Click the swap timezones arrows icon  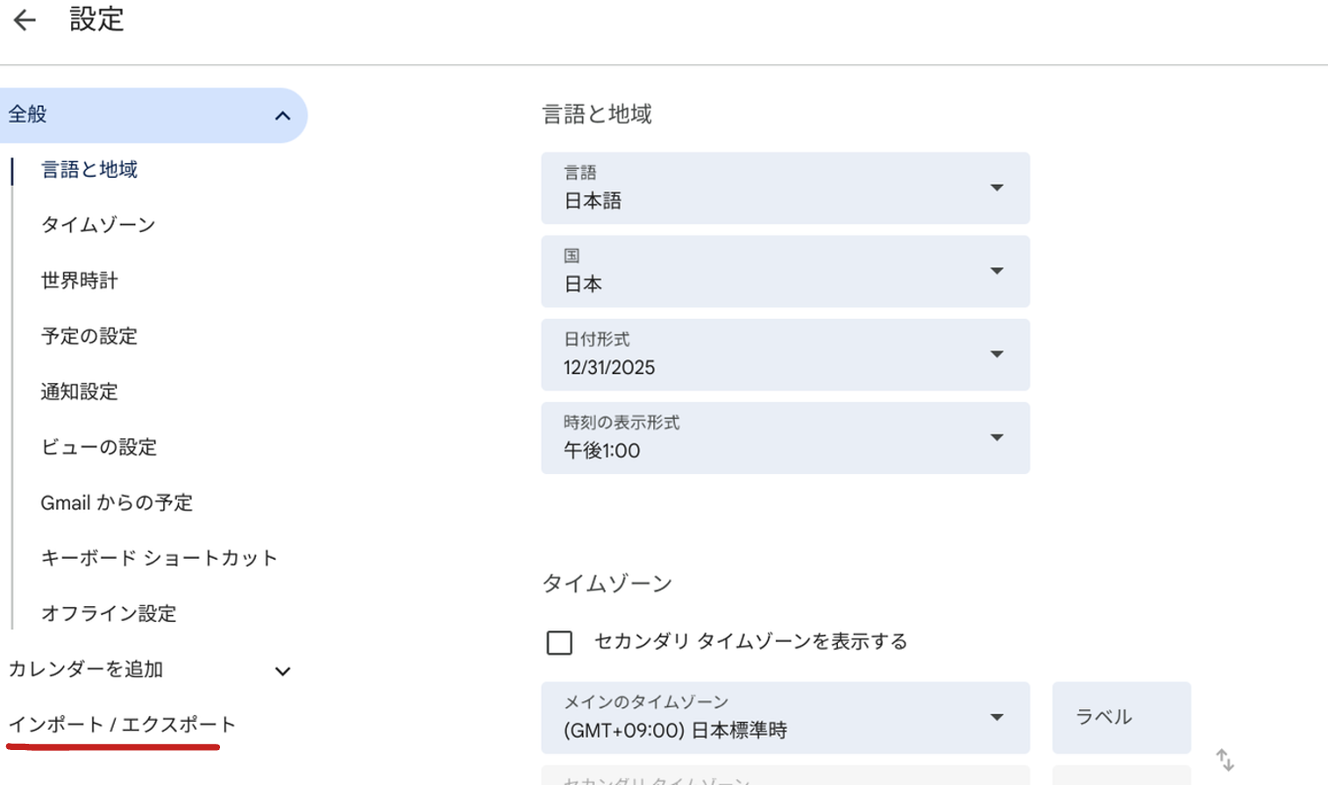1225,760
